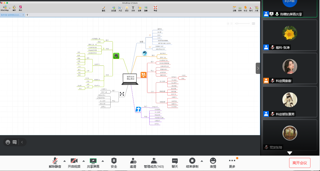Viewport: 320px width, 171px height.
Task: Expand audio options arrow beside 解除静音
Action: click(65, 161)
